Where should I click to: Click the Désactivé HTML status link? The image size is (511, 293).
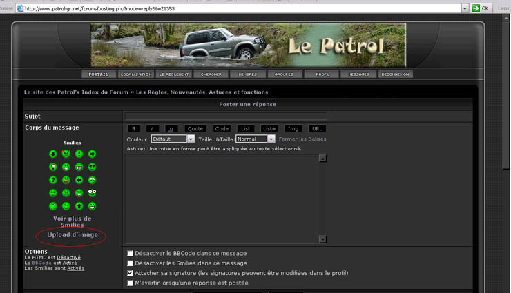pyautogui.click(x=69, y=258)
